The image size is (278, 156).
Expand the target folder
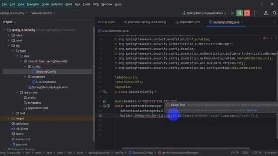pyautogui.click(x=9, y=118)
